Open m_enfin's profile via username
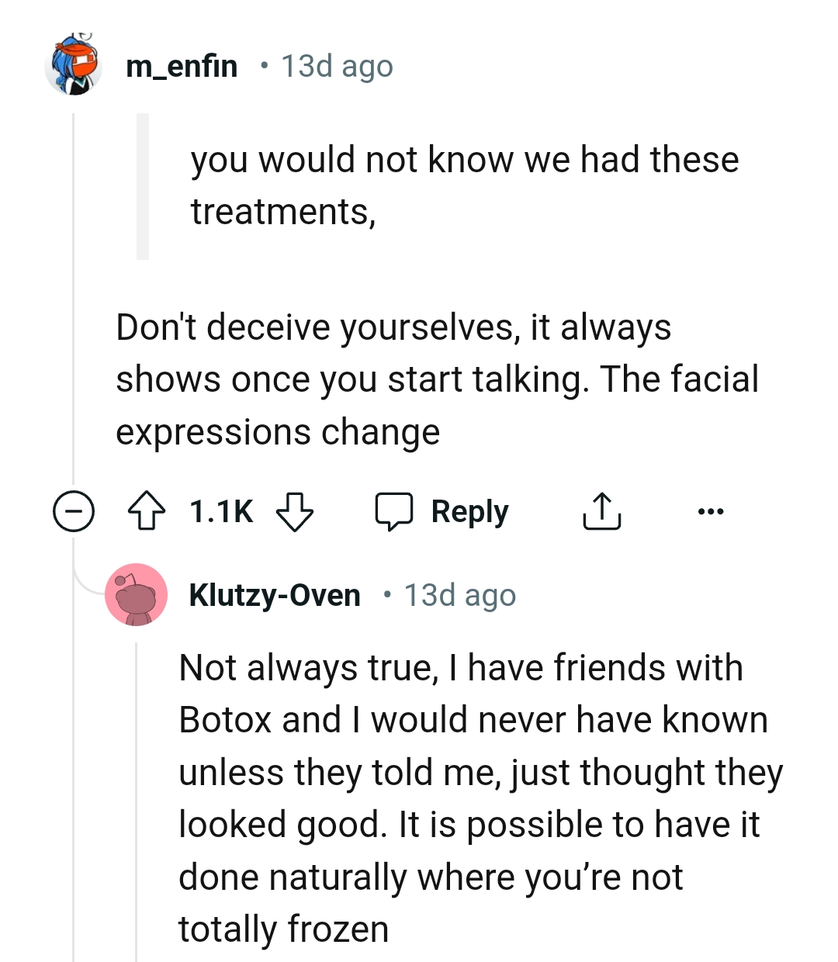Screen dimensions: 838x962 tap(181, 66)
